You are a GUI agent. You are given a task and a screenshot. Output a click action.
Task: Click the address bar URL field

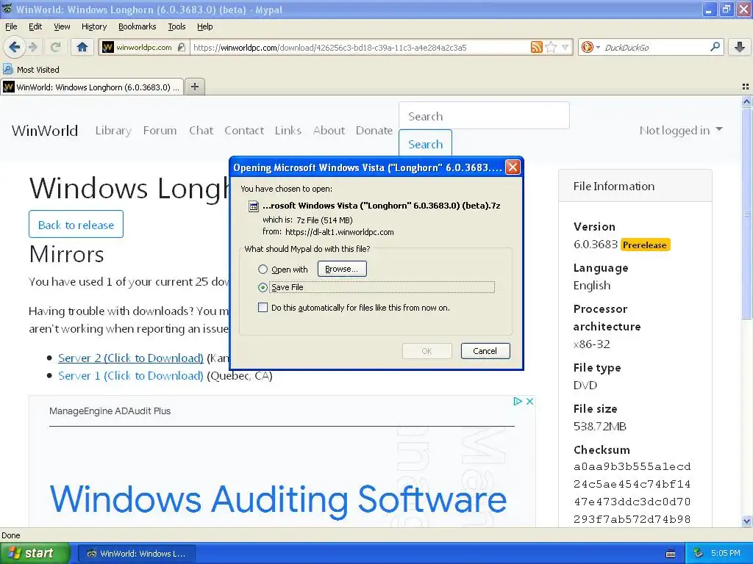(x=360, y=47)
